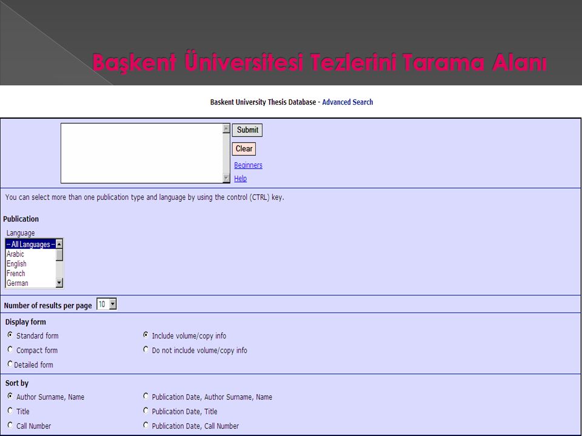Click the Display form heading
This screenshot has height=436, width=582.
[25, 322]
